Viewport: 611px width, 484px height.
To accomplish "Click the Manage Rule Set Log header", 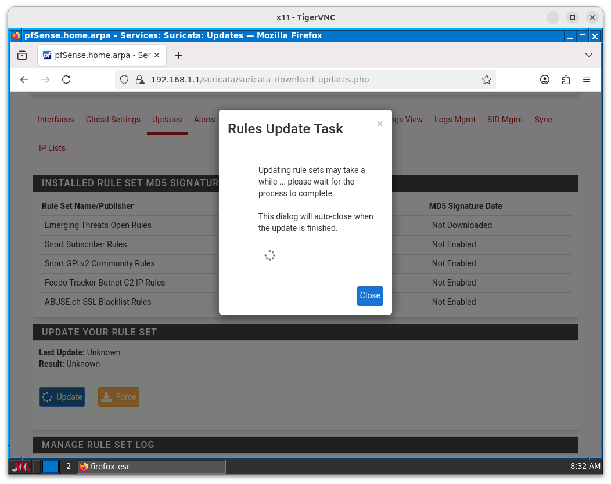I will point(305,445).
